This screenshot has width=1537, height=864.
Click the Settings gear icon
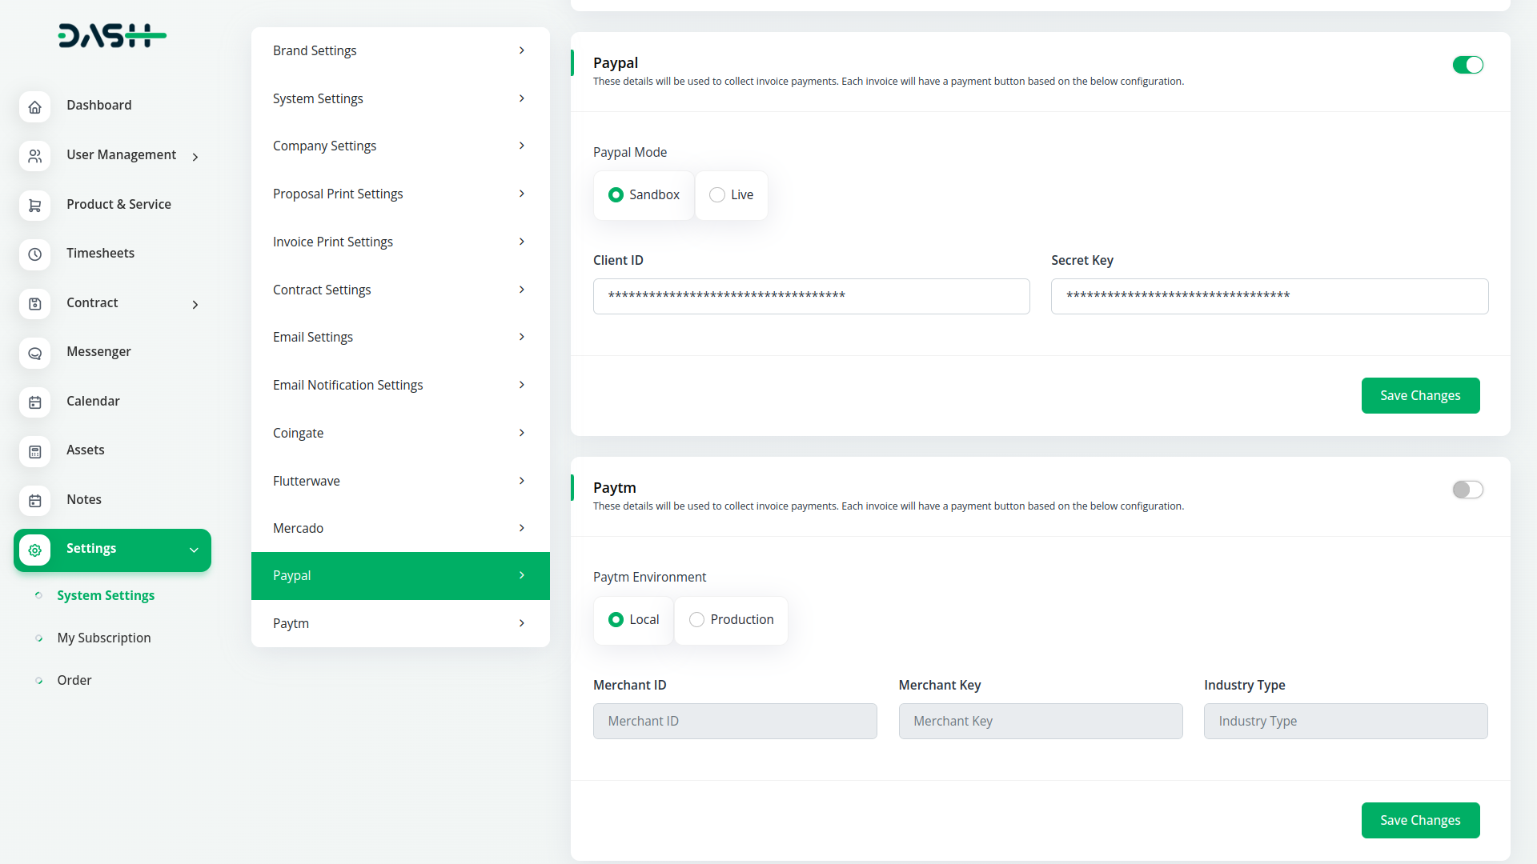[34, 550]
